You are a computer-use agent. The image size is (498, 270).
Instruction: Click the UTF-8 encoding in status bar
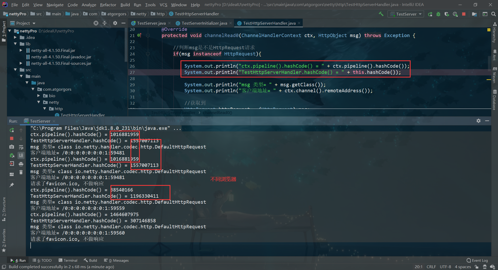click(x=445, y=267)
